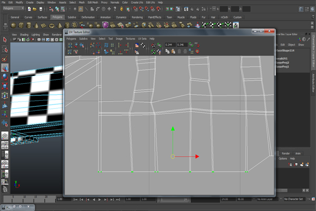
Task: Open scene folder icon in status line
Action: pos(35,9)
